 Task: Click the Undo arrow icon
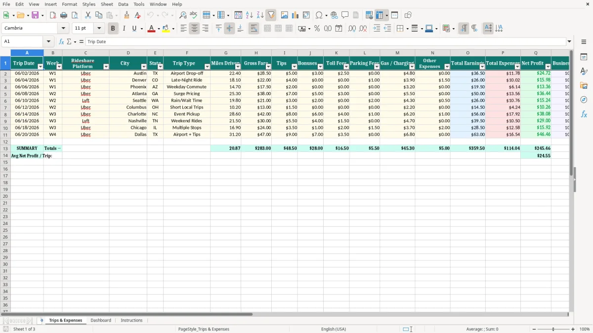point(150,15)
